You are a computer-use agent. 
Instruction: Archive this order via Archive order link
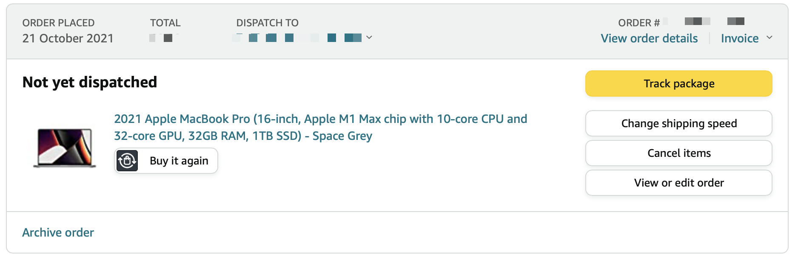[58, 232]
